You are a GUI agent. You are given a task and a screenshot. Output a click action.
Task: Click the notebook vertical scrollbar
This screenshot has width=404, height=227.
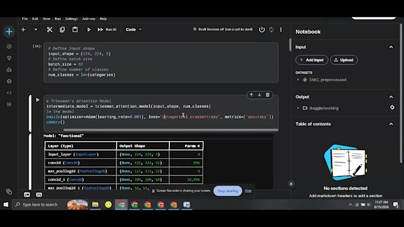coord(291,45)
